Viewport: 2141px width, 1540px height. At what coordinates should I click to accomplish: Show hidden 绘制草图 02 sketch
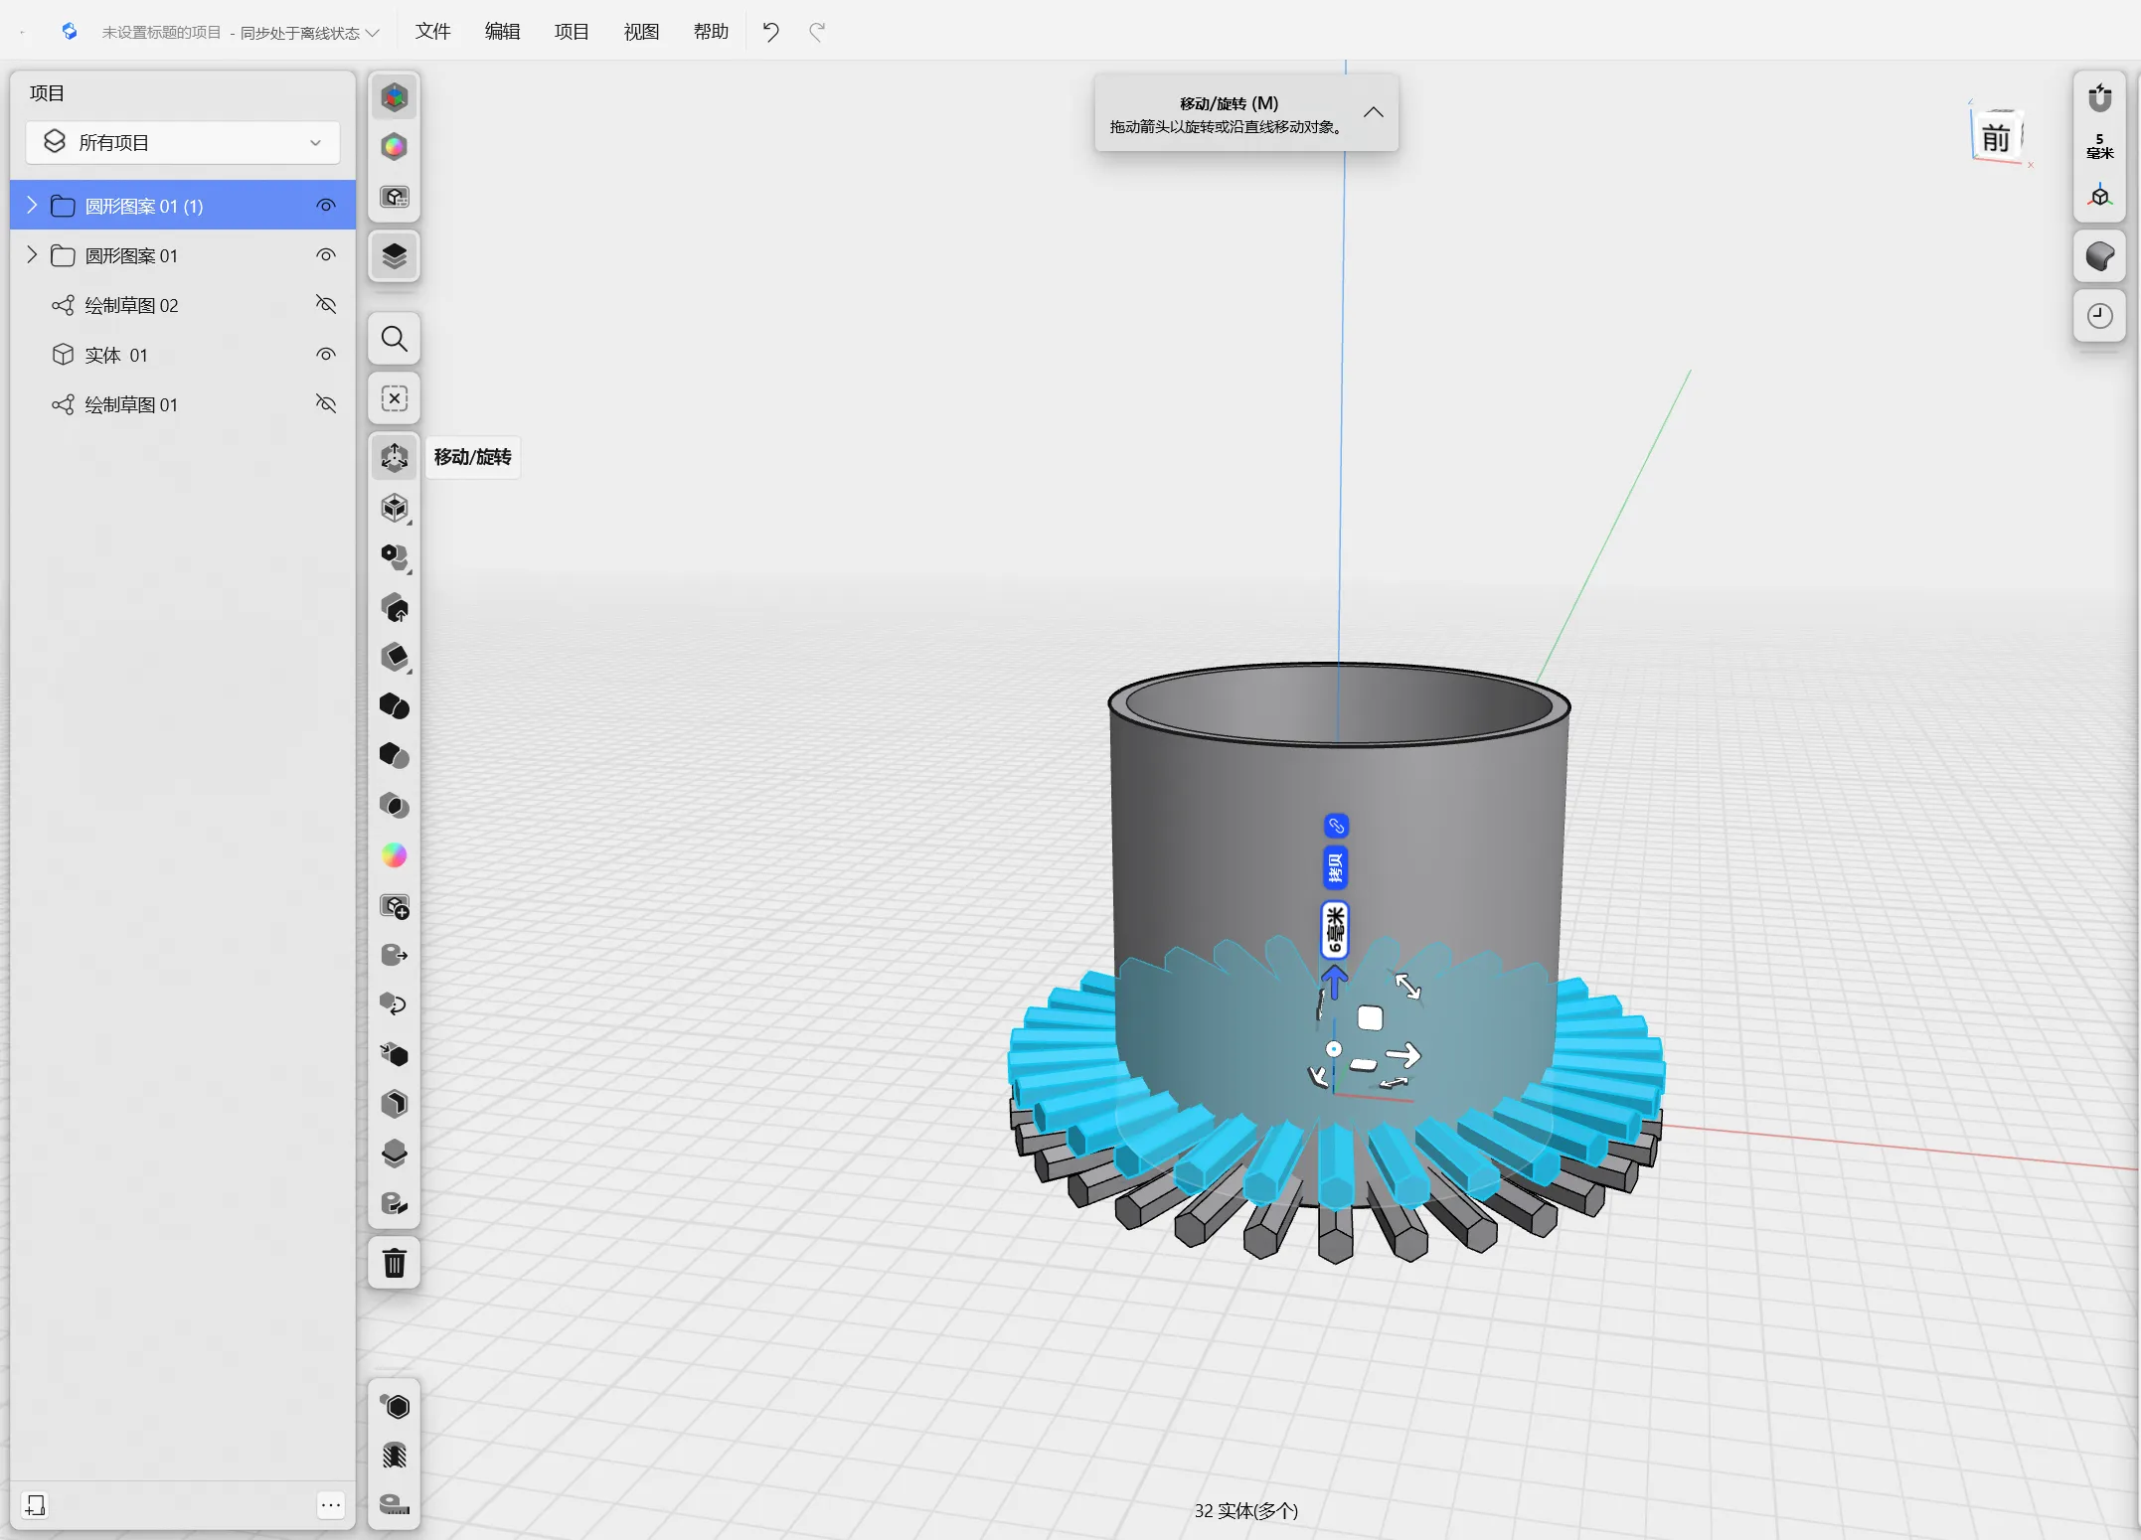(x=326, y=305)
